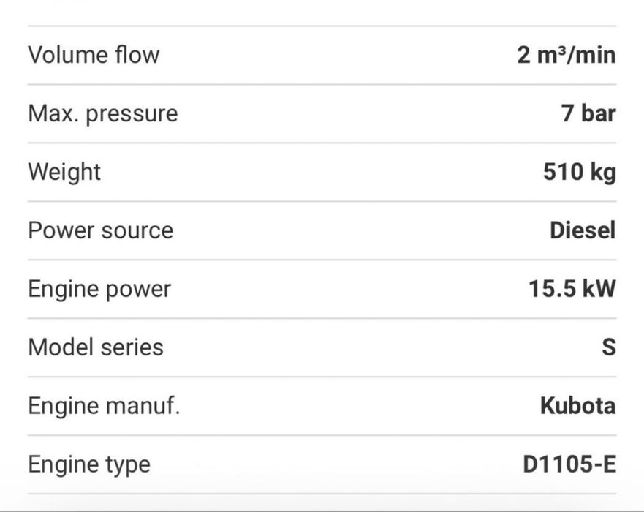The width and height of the screenshot is (644, 512).
Task: Click the Power source label
Action: (101, 230)
